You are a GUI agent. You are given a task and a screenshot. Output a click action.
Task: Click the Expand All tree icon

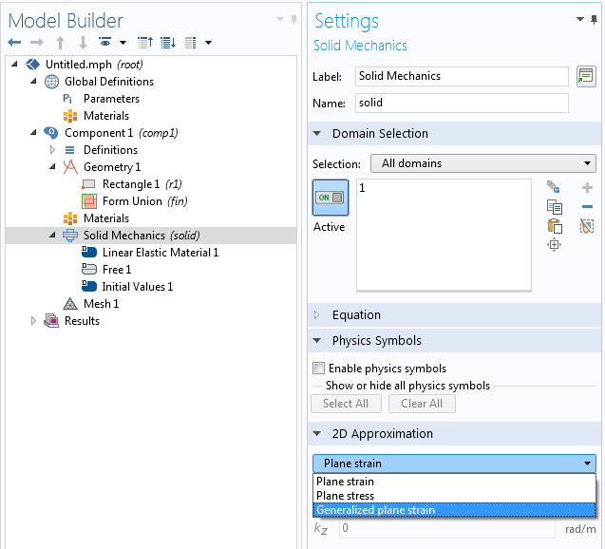pyautogui.click(x=168, y=43)
